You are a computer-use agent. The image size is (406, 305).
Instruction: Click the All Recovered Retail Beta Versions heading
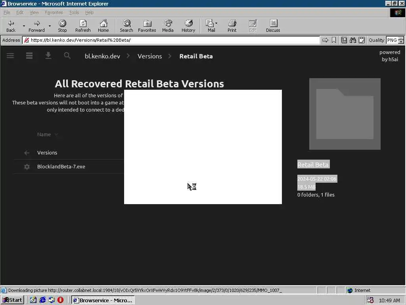coord(139,84)
